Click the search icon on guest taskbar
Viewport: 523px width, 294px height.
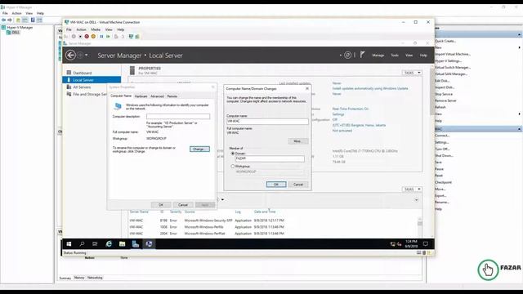pos(82,244)
